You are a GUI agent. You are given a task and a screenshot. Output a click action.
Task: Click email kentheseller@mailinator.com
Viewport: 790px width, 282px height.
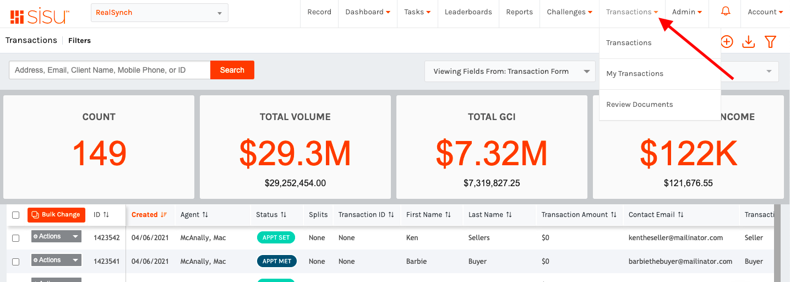(675, 238)
